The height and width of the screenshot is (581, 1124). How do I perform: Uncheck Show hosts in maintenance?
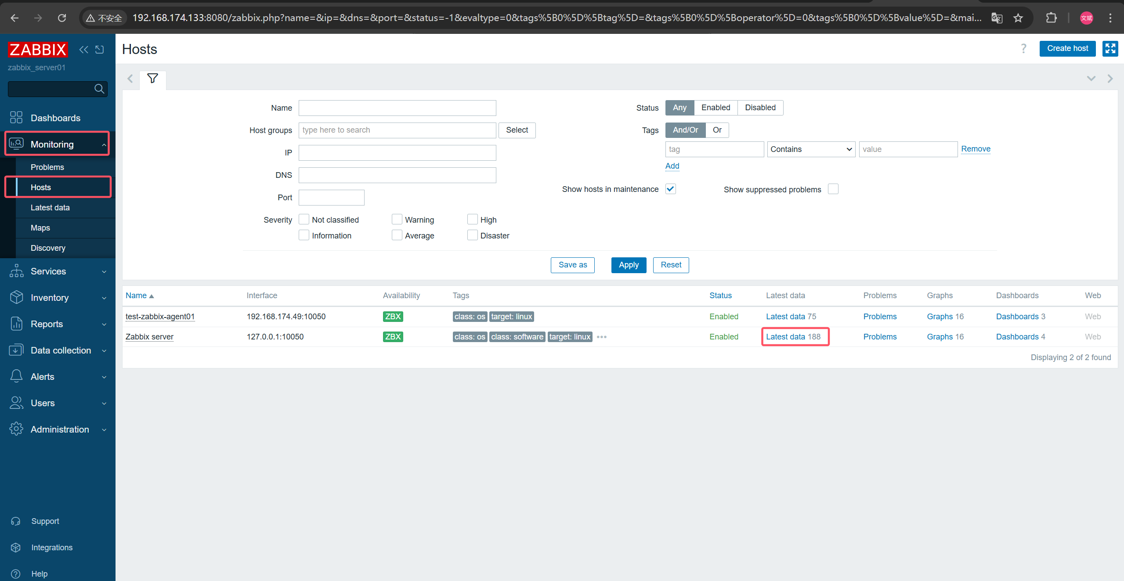coord(671,189)
